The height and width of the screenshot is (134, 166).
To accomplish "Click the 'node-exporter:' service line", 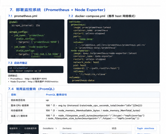I will click(80, 51).
